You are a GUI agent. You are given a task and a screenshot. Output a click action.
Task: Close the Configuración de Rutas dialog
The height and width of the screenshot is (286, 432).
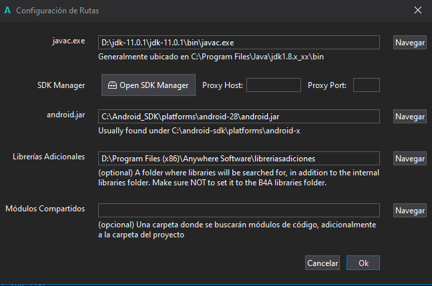418,10
